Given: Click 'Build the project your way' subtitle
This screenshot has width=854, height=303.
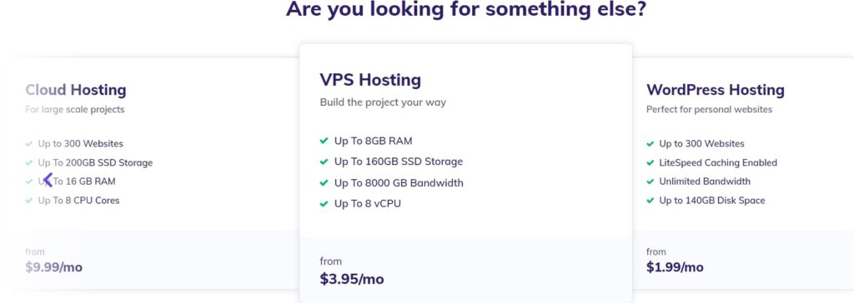Looking at the screenshot, I should point(383,102).
